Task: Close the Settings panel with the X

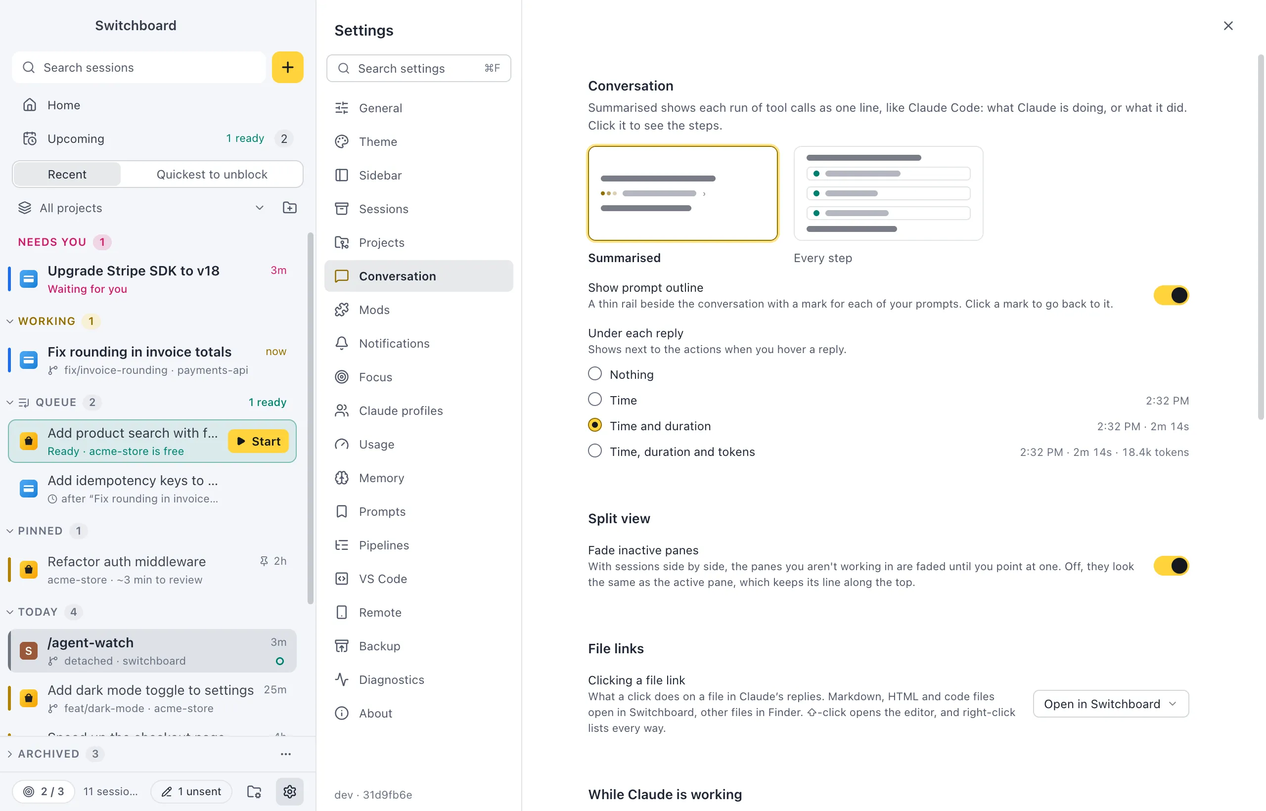Action: click(1228, 26)
